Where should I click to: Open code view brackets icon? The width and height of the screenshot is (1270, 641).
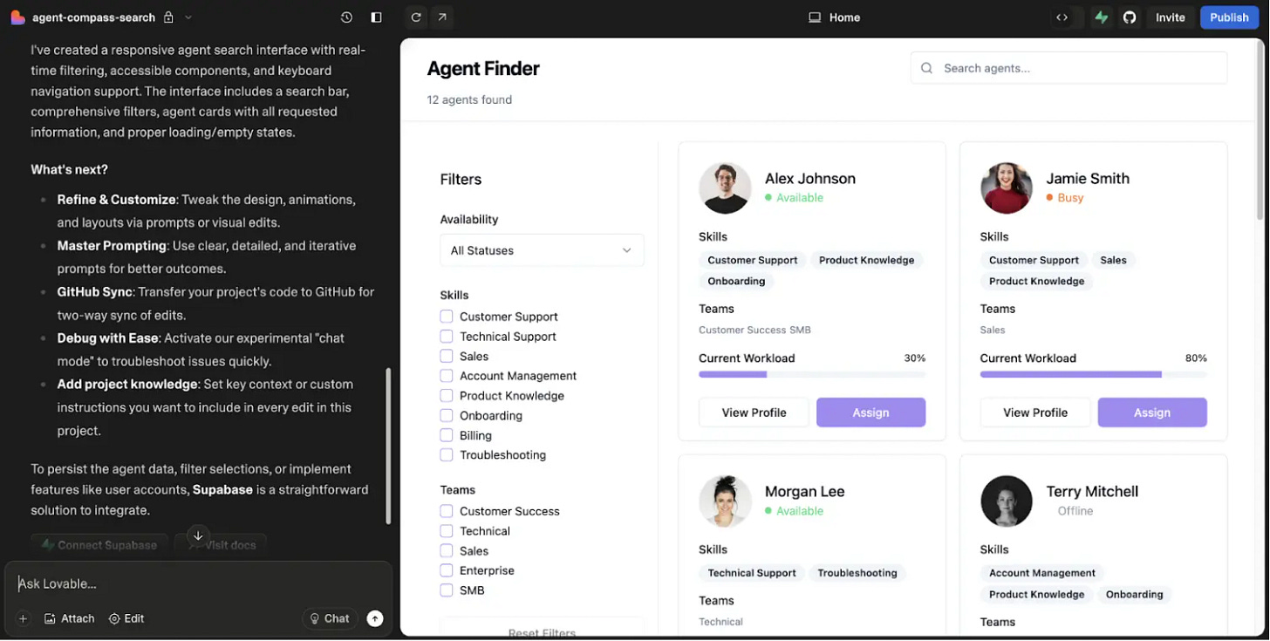click(x=1062, y=17)
